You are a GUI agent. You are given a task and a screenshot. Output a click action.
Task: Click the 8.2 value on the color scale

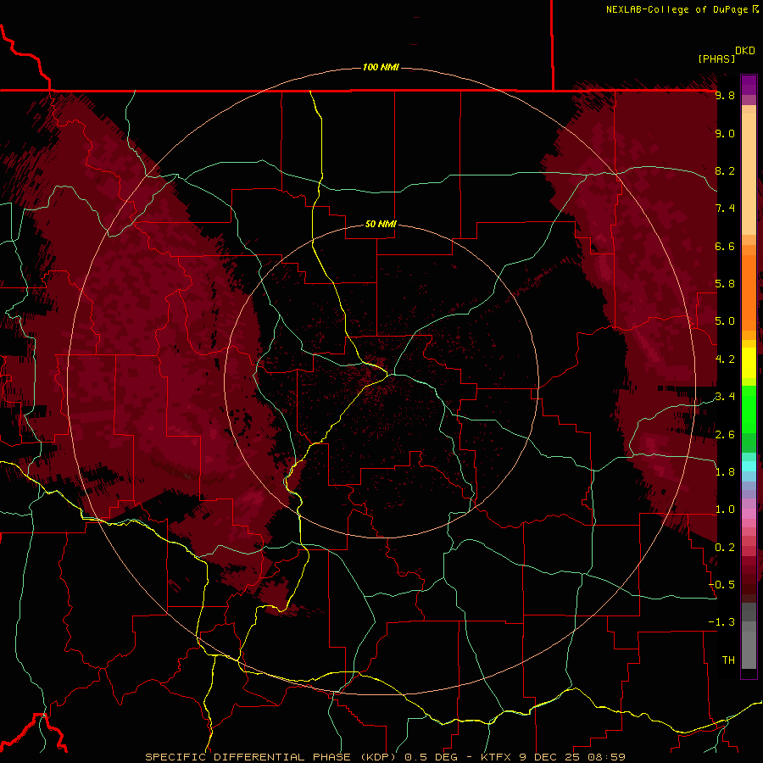pos(725,170)
